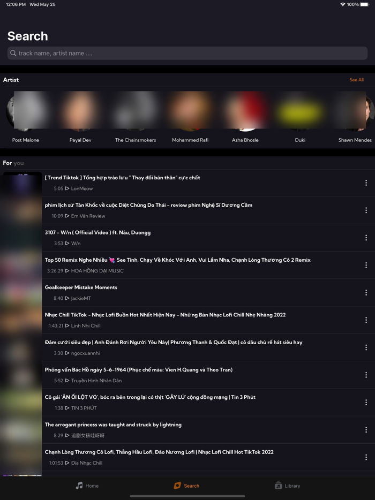Screen dimensions: 375x500
Task: Select the Shawn Mendes name label
Action: [355, 140]
